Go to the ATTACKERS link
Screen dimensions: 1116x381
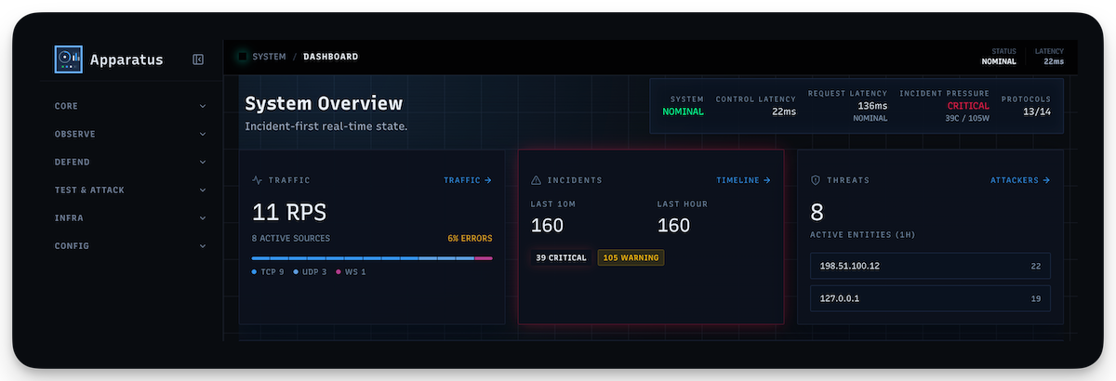click(x=1019, y=180)
